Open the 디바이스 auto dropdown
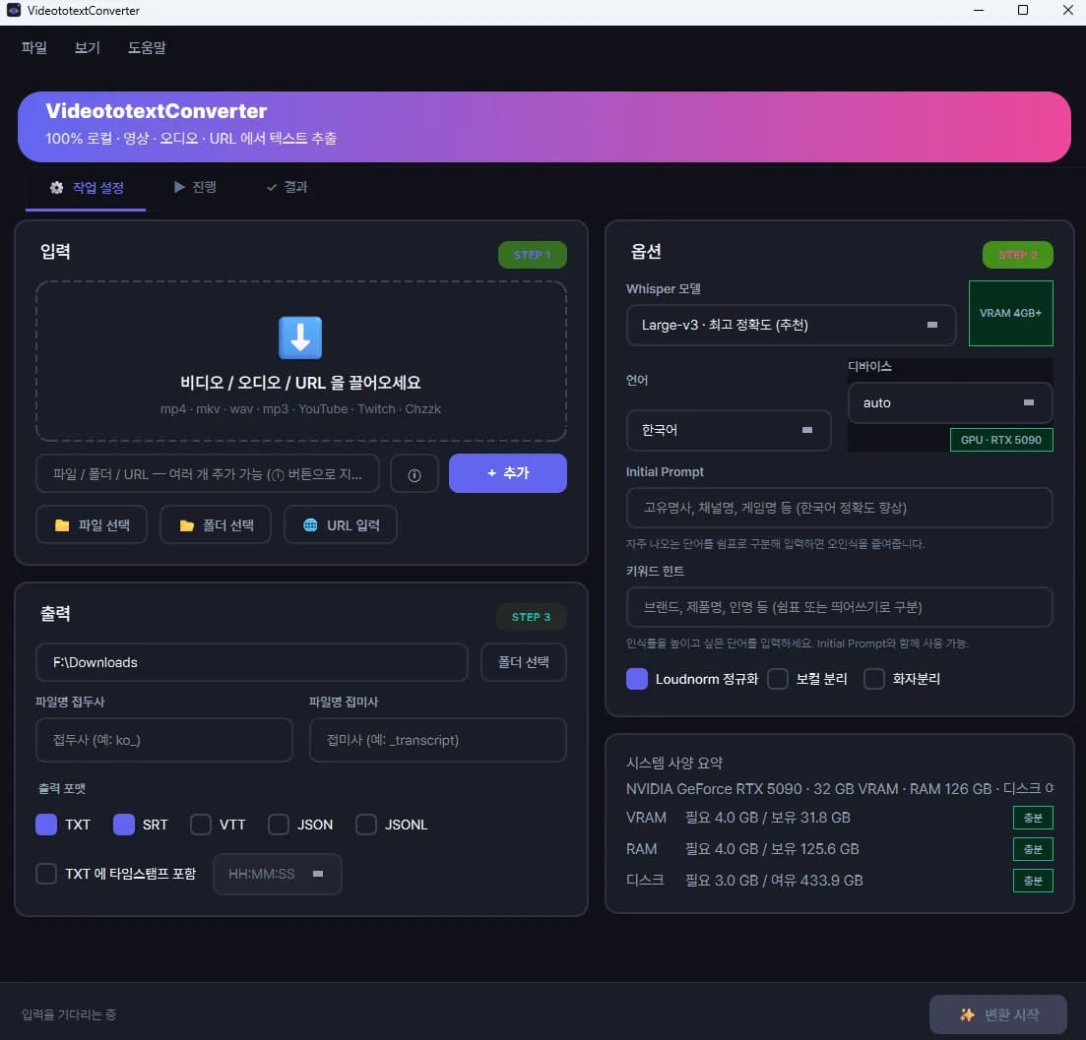This screenshot has width=1086, height=1040. click(949, 402)
